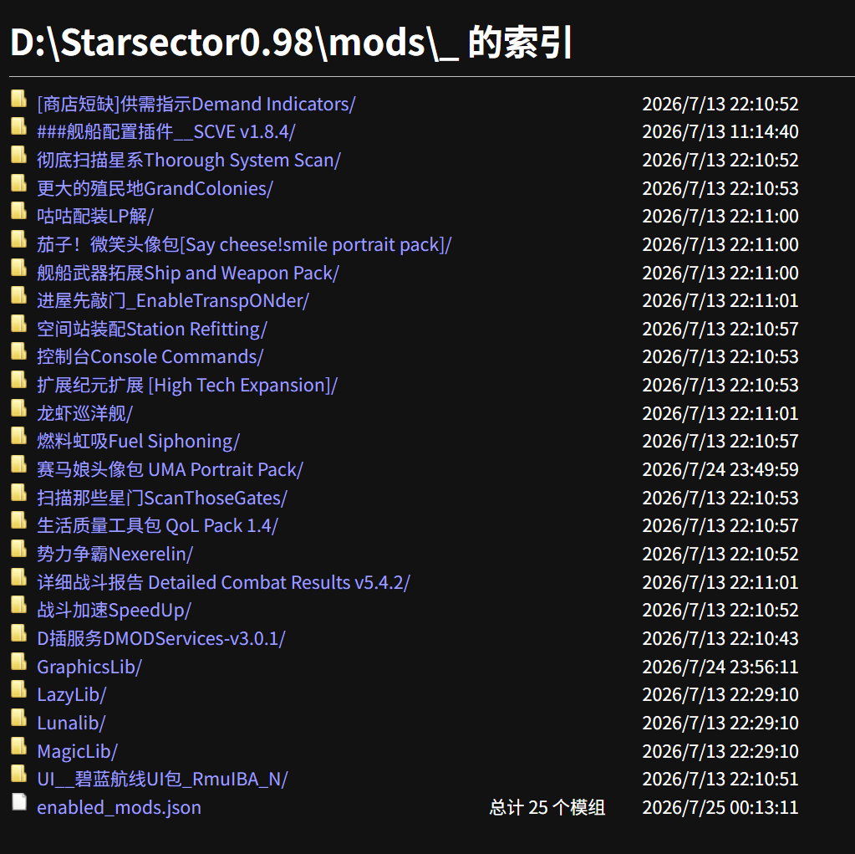Open the EnableTranspONder folder link
The image size is (855, 854).
tap(173, 301)
